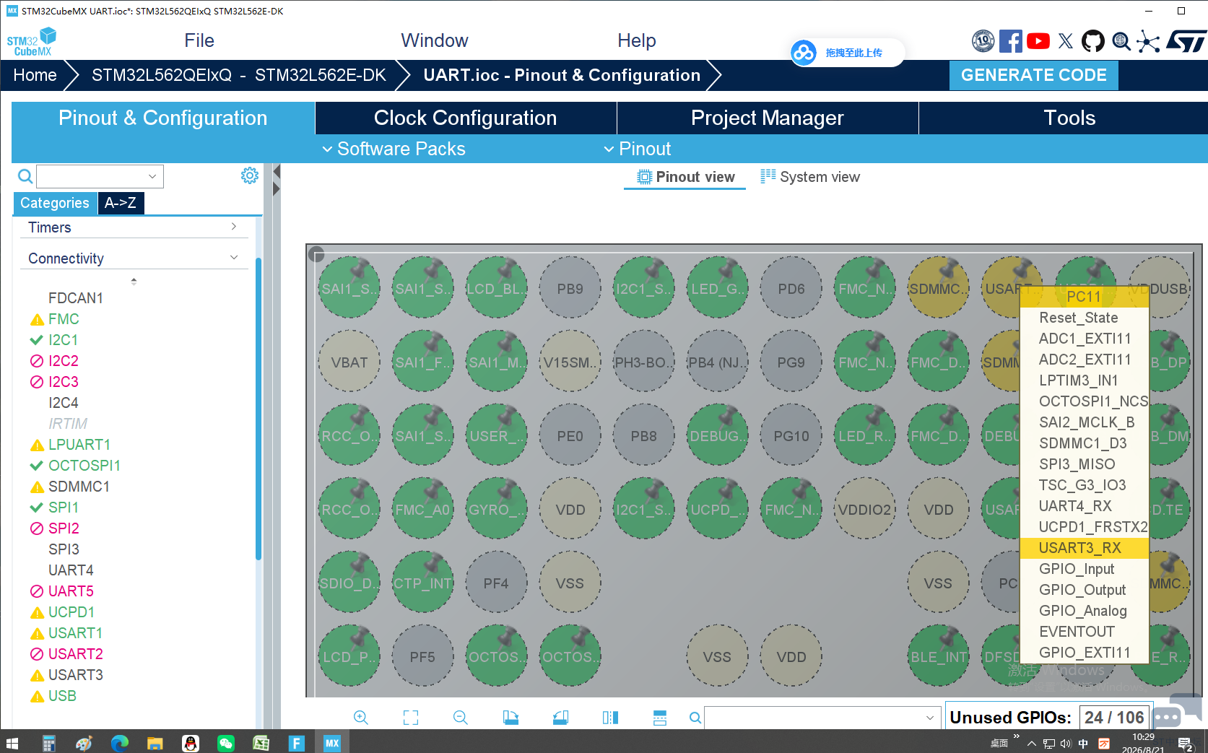
Task: Open Microsoft Edge from the taskbar
Action: click(120, 742)
